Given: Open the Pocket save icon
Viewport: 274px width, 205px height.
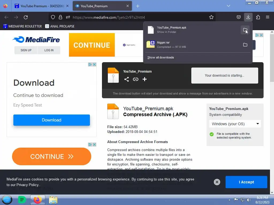Looking at the screenshot, I should 238,17.
